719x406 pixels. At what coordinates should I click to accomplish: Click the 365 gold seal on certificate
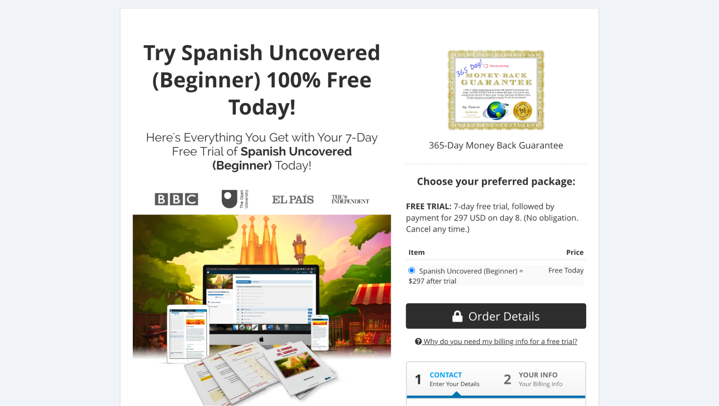tap(522, 111)
